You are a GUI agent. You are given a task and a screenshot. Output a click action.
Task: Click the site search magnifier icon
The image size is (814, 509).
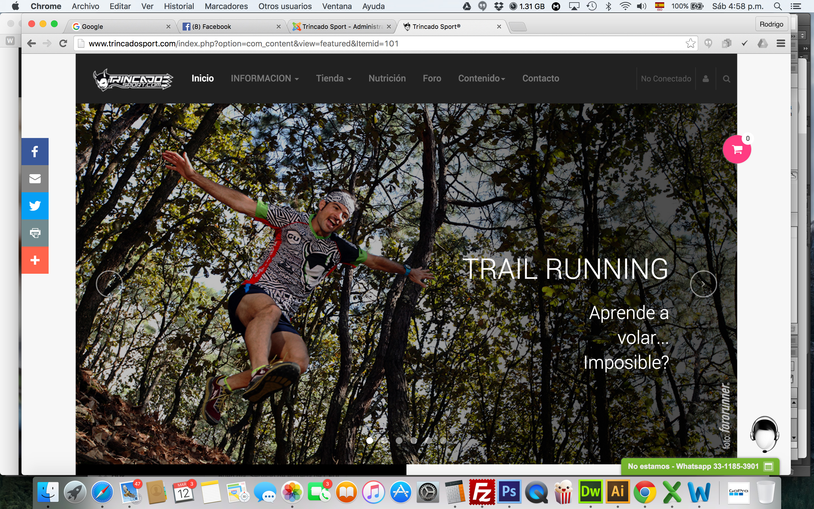(726, 79)
